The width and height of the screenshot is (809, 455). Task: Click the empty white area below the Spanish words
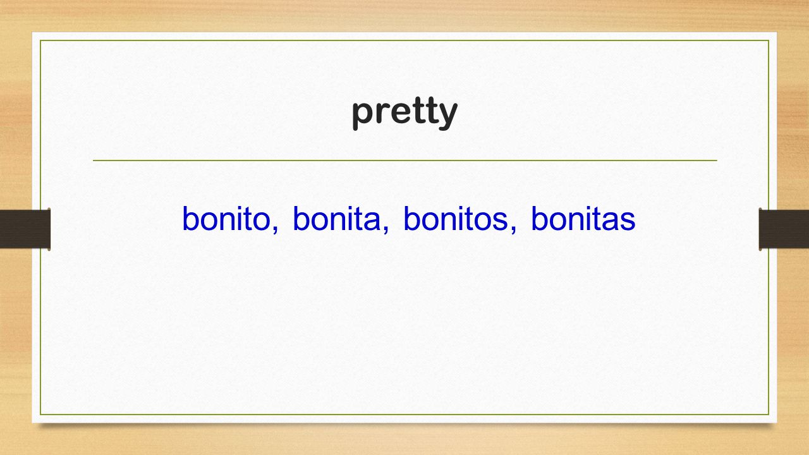(404, 322)
